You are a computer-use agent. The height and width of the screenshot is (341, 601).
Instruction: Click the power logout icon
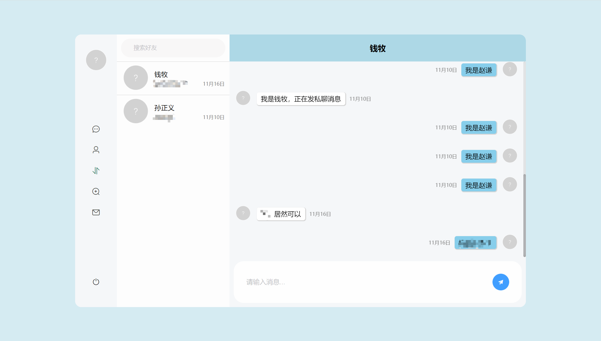point(96,282)
